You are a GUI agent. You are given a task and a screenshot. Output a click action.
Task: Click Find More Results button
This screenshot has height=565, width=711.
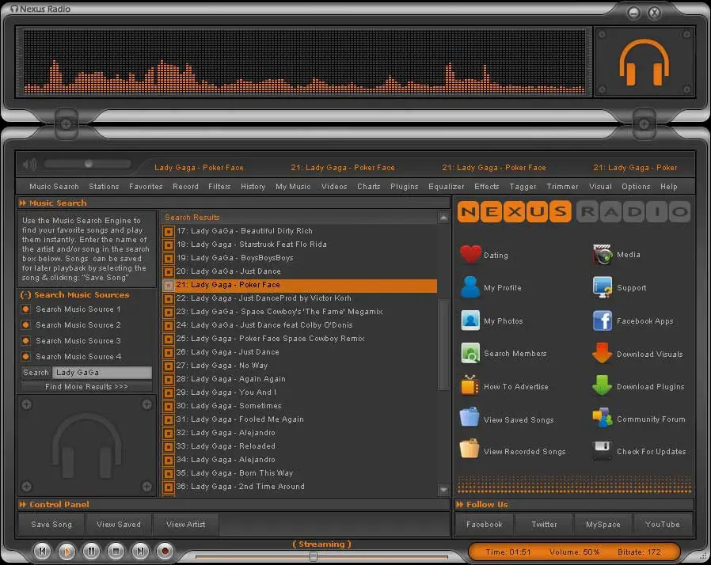coord(86,386)
